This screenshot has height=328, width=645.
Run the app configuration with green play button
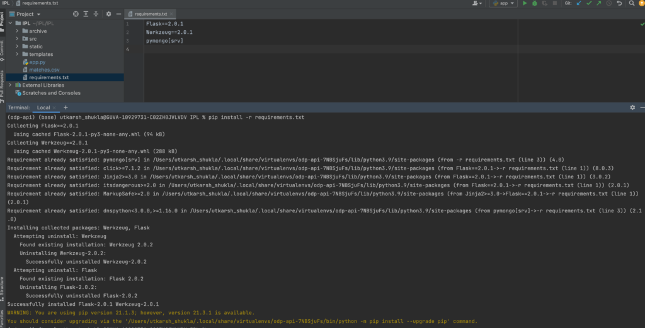[525, 4]
